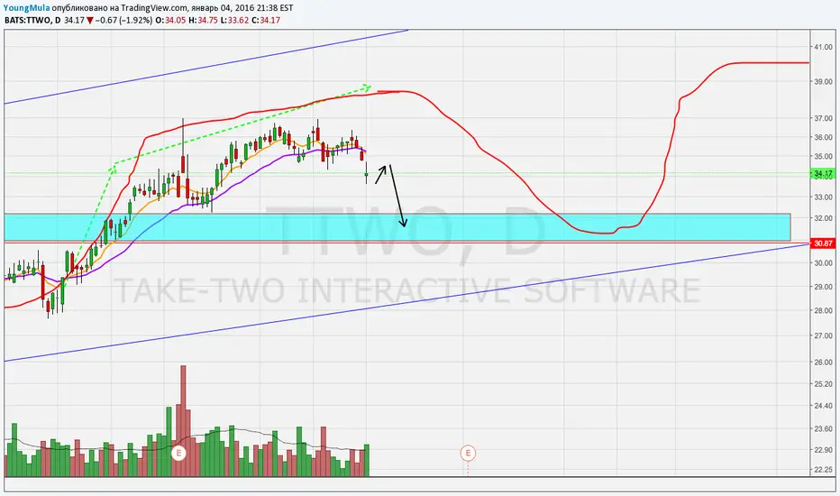Click the C:34.17 close value
The width and height of the screenshot is (840, 496).
coord(266,21)
